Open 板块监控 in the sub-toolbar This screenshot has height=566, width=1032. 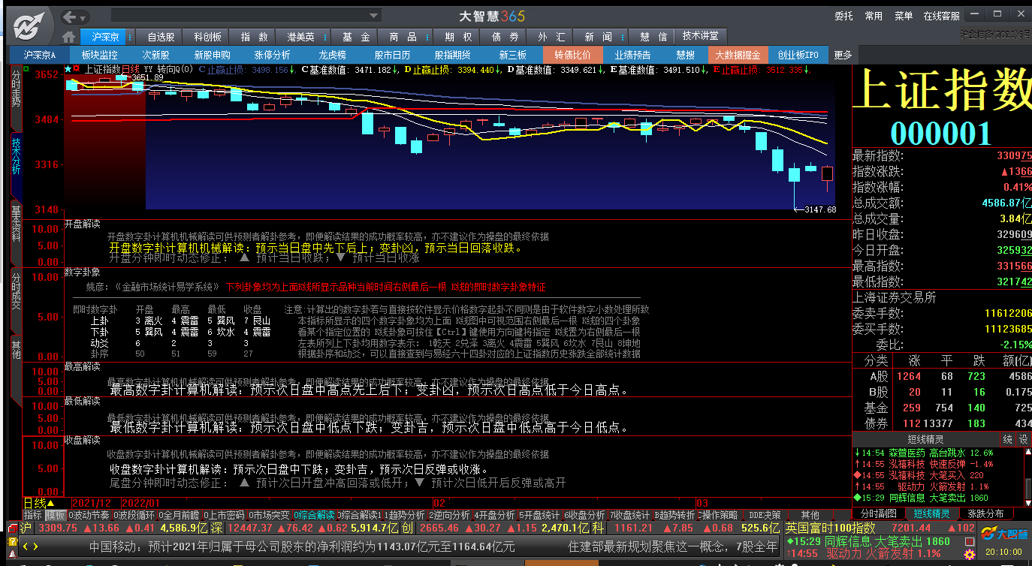[x=99, y=55]
